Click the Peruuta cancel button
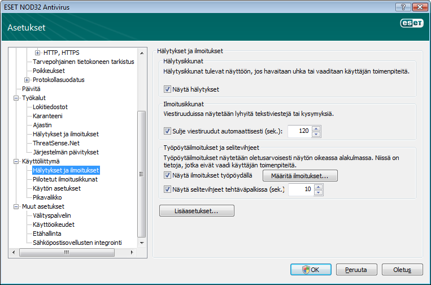 pos(356,270)
